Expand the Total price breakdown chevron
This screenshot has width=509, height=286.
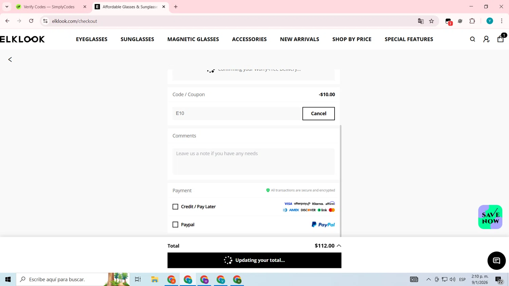point(339,246)
